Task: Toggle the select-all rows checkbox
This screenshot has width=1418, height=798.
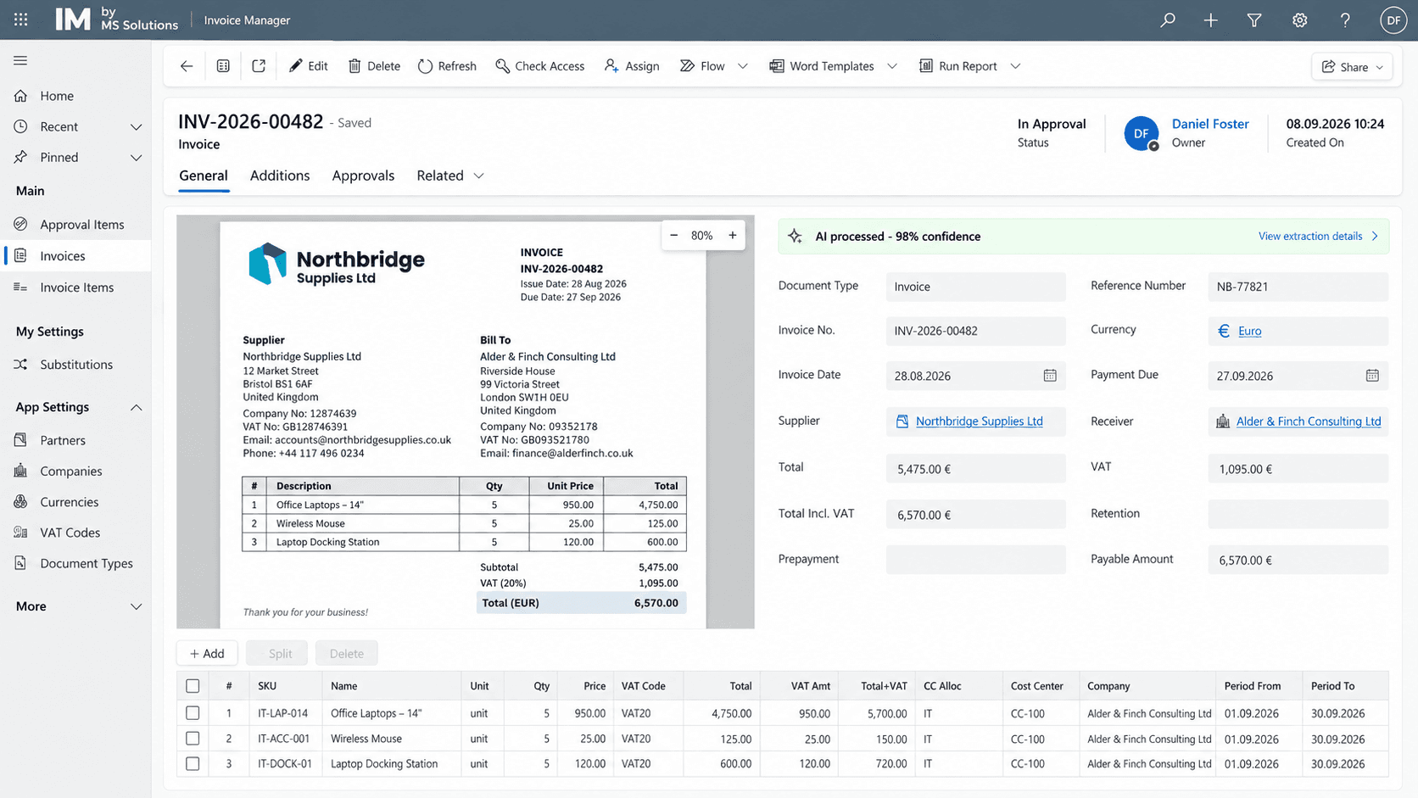Action: [x=193, y=685]
